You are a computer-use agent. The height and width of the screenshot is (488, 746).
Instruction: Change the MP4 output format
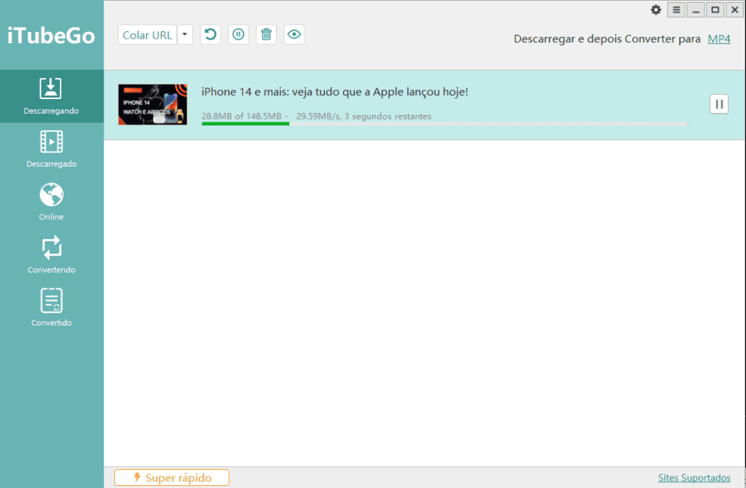click(718, 39)
